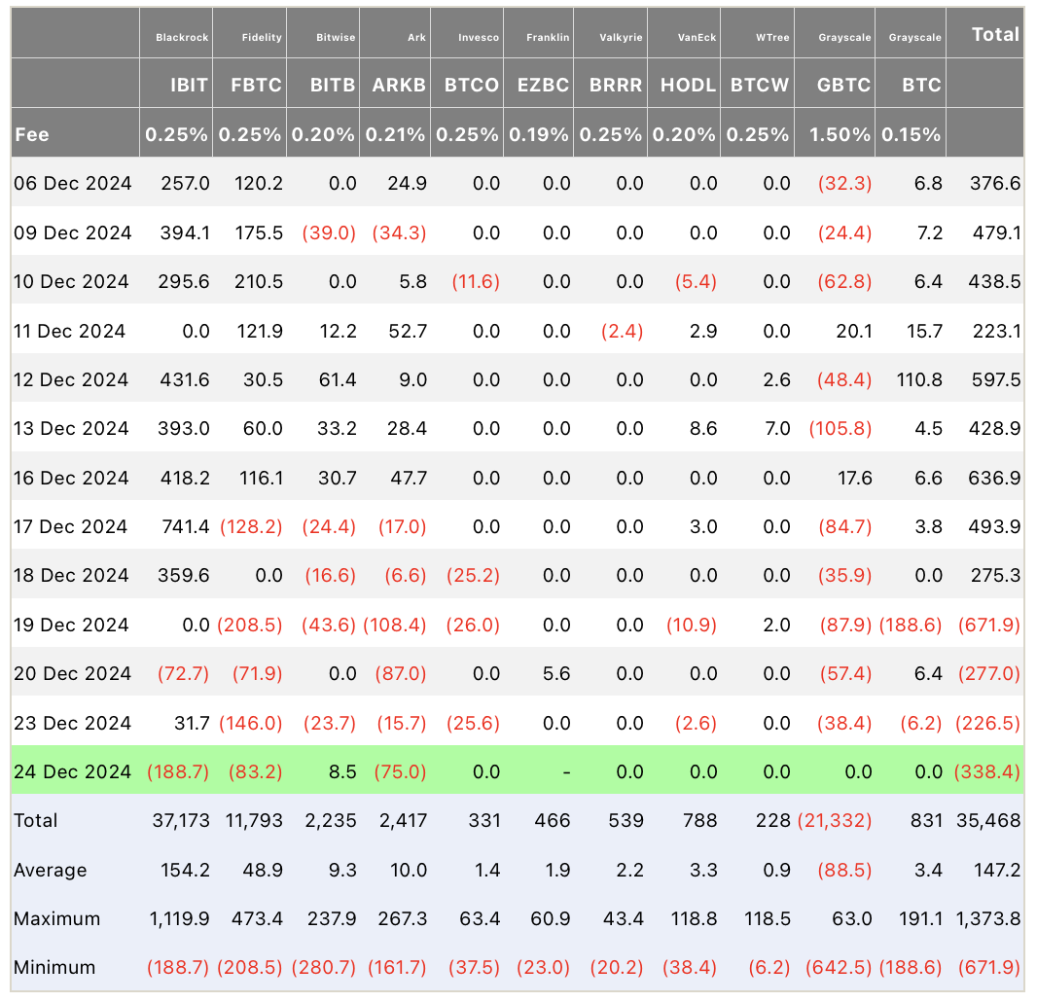
Task: Select the Fidelity issuer label
Action: (x=262, y=38)
